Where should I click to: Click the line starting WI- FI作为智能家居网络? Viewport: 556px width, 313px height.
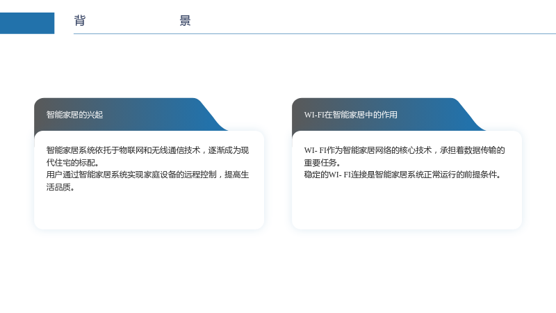tap(404, 150)
